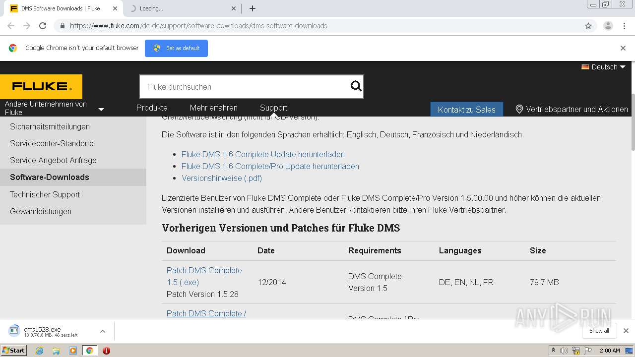Open Mehr erfahren menu

[213, 108]
